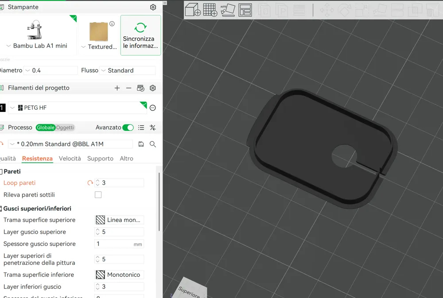Click the greyed Scale tool icon
The width and height of the screenshot is (443, 298).
pyautogui.click(x=361, y=10)
